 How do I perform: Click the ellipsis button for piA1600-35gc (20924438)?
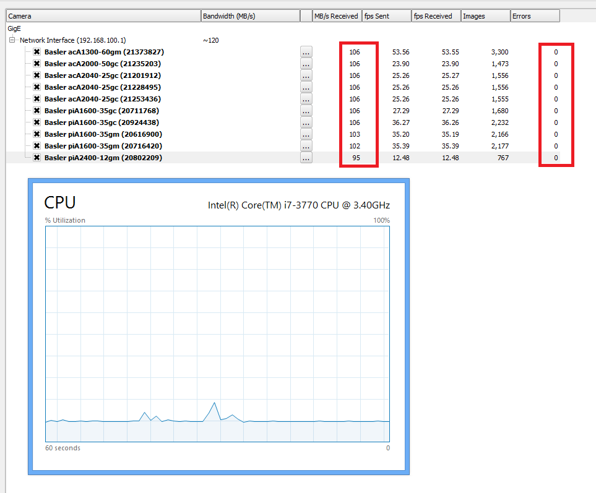306,122
